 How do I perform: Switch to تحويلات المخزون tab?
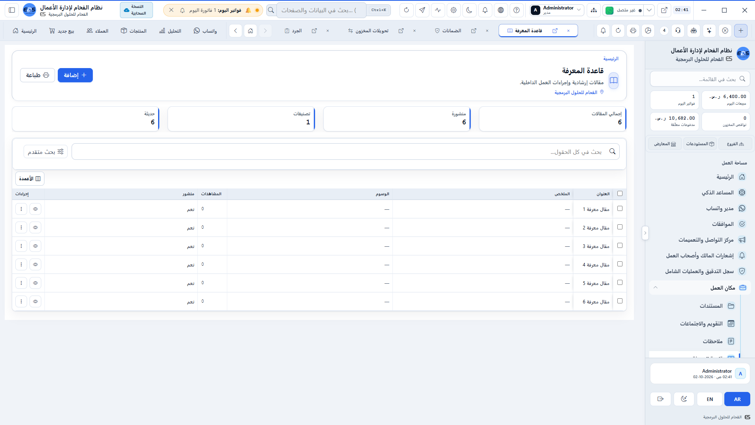coord(368,31)
